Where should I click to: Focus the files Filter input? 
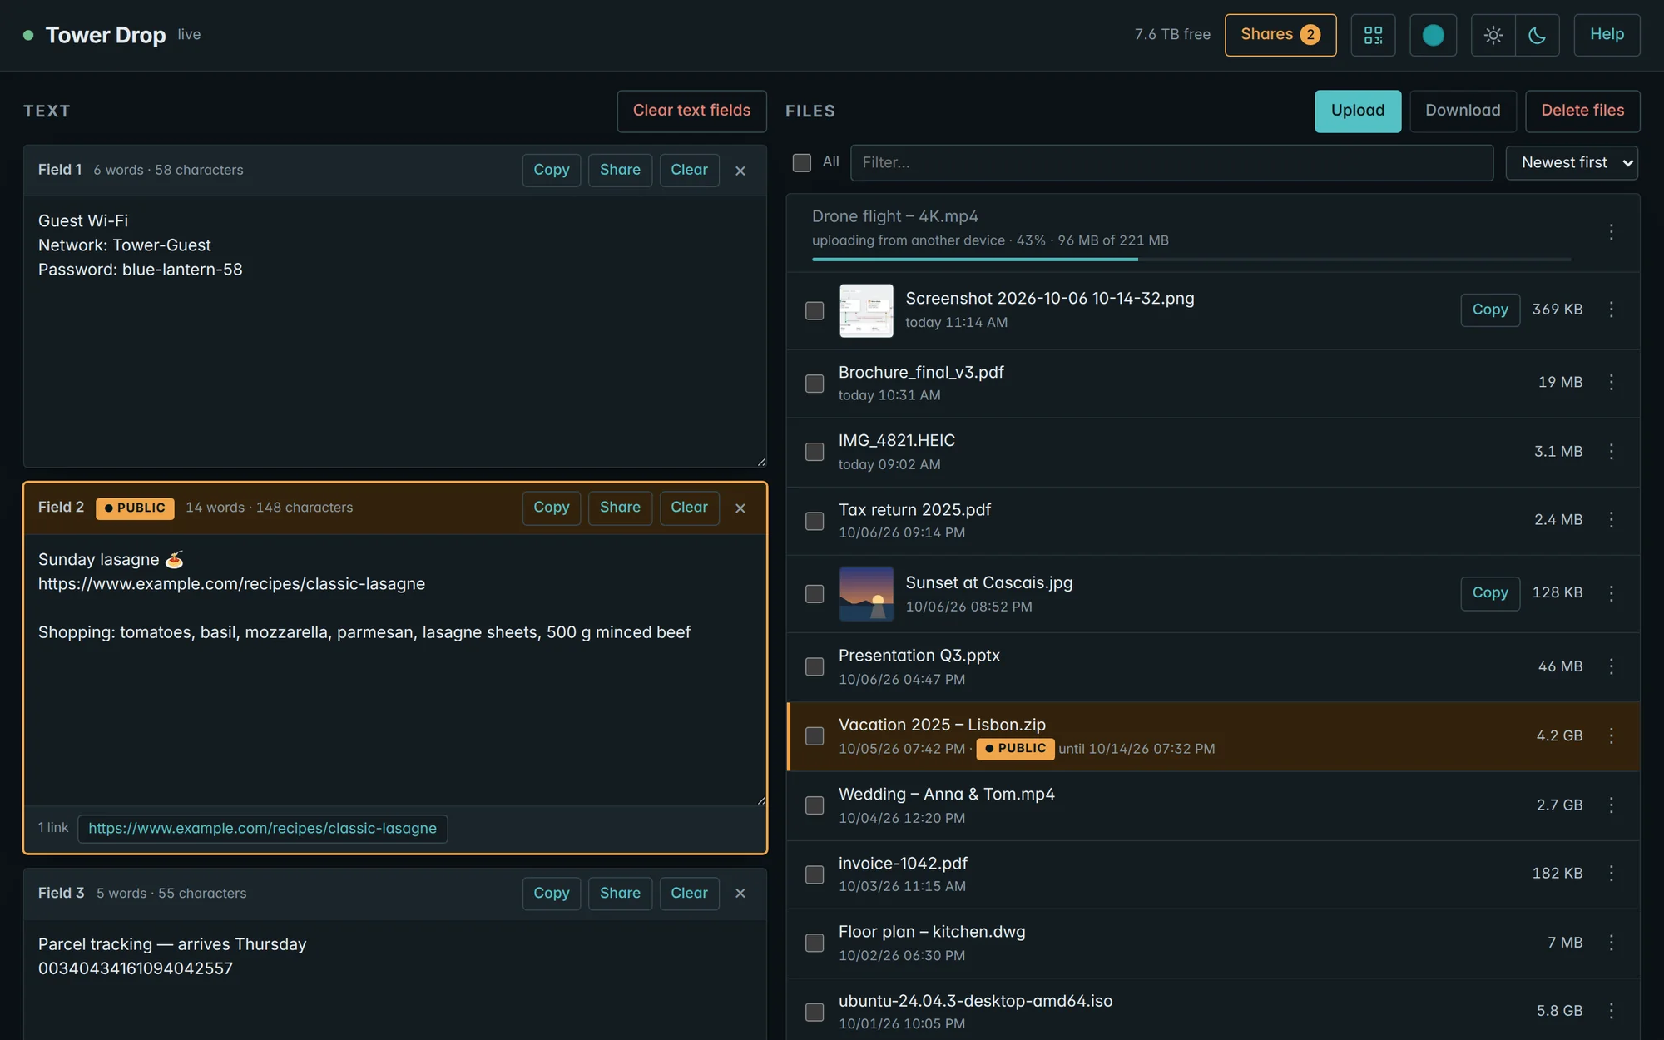(x=1171, y=163)
